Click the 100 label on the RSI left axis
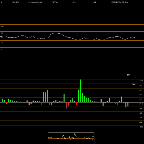This screenshot has height=144, width=144. point(2,26)
